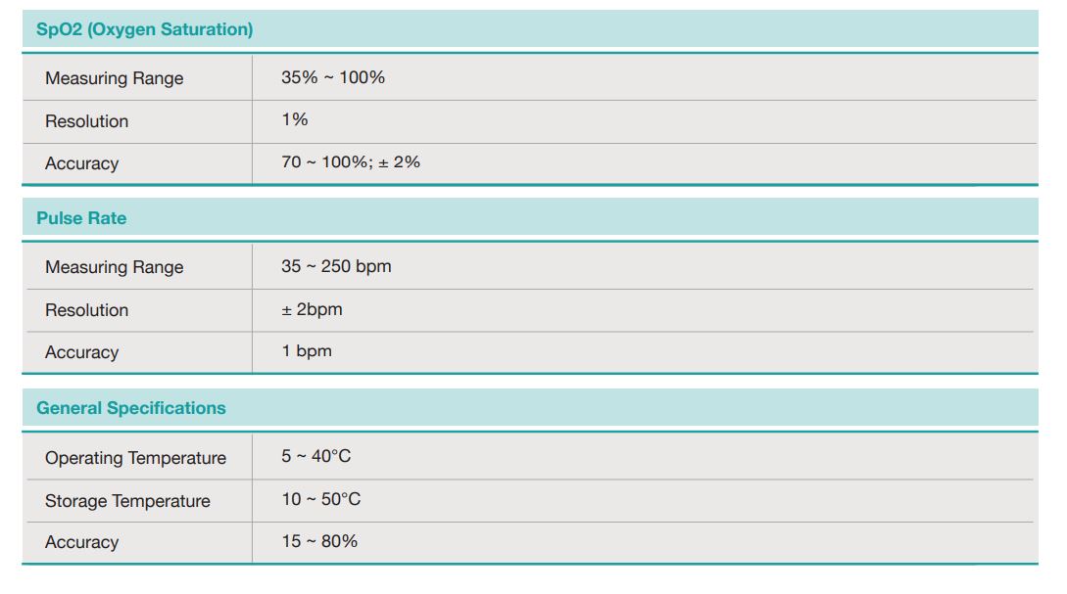The image size is (1067, 594).
Task: Click Resolution label in the SpO2 section
Action: (86, 121)
